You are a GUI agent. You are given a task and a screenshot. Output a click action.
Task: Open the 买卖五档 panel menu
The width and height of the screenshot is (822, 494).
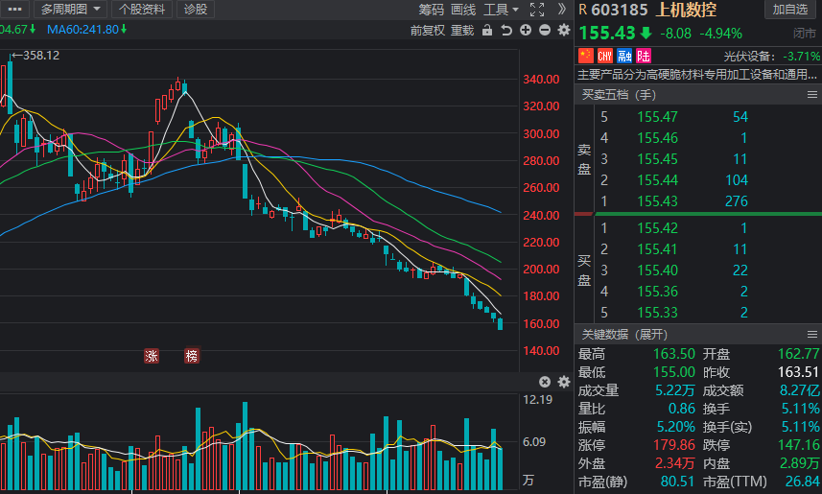(x=812, y=95)
